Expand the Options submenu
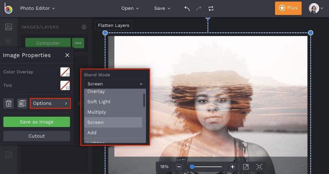The width and height of the screenshot is (329, 174). click(x=50, y=103)
